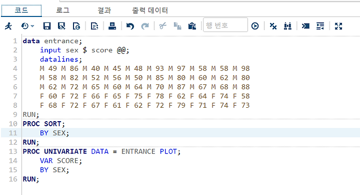Click the highlighted 'BY SEX;' on line 11

(x=54, y=133)
